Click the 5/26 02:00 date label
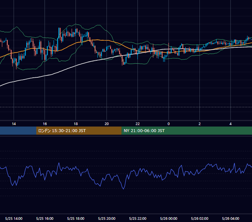Image resolution: width=252 pixels, height=222 pixels. point(200,218)
